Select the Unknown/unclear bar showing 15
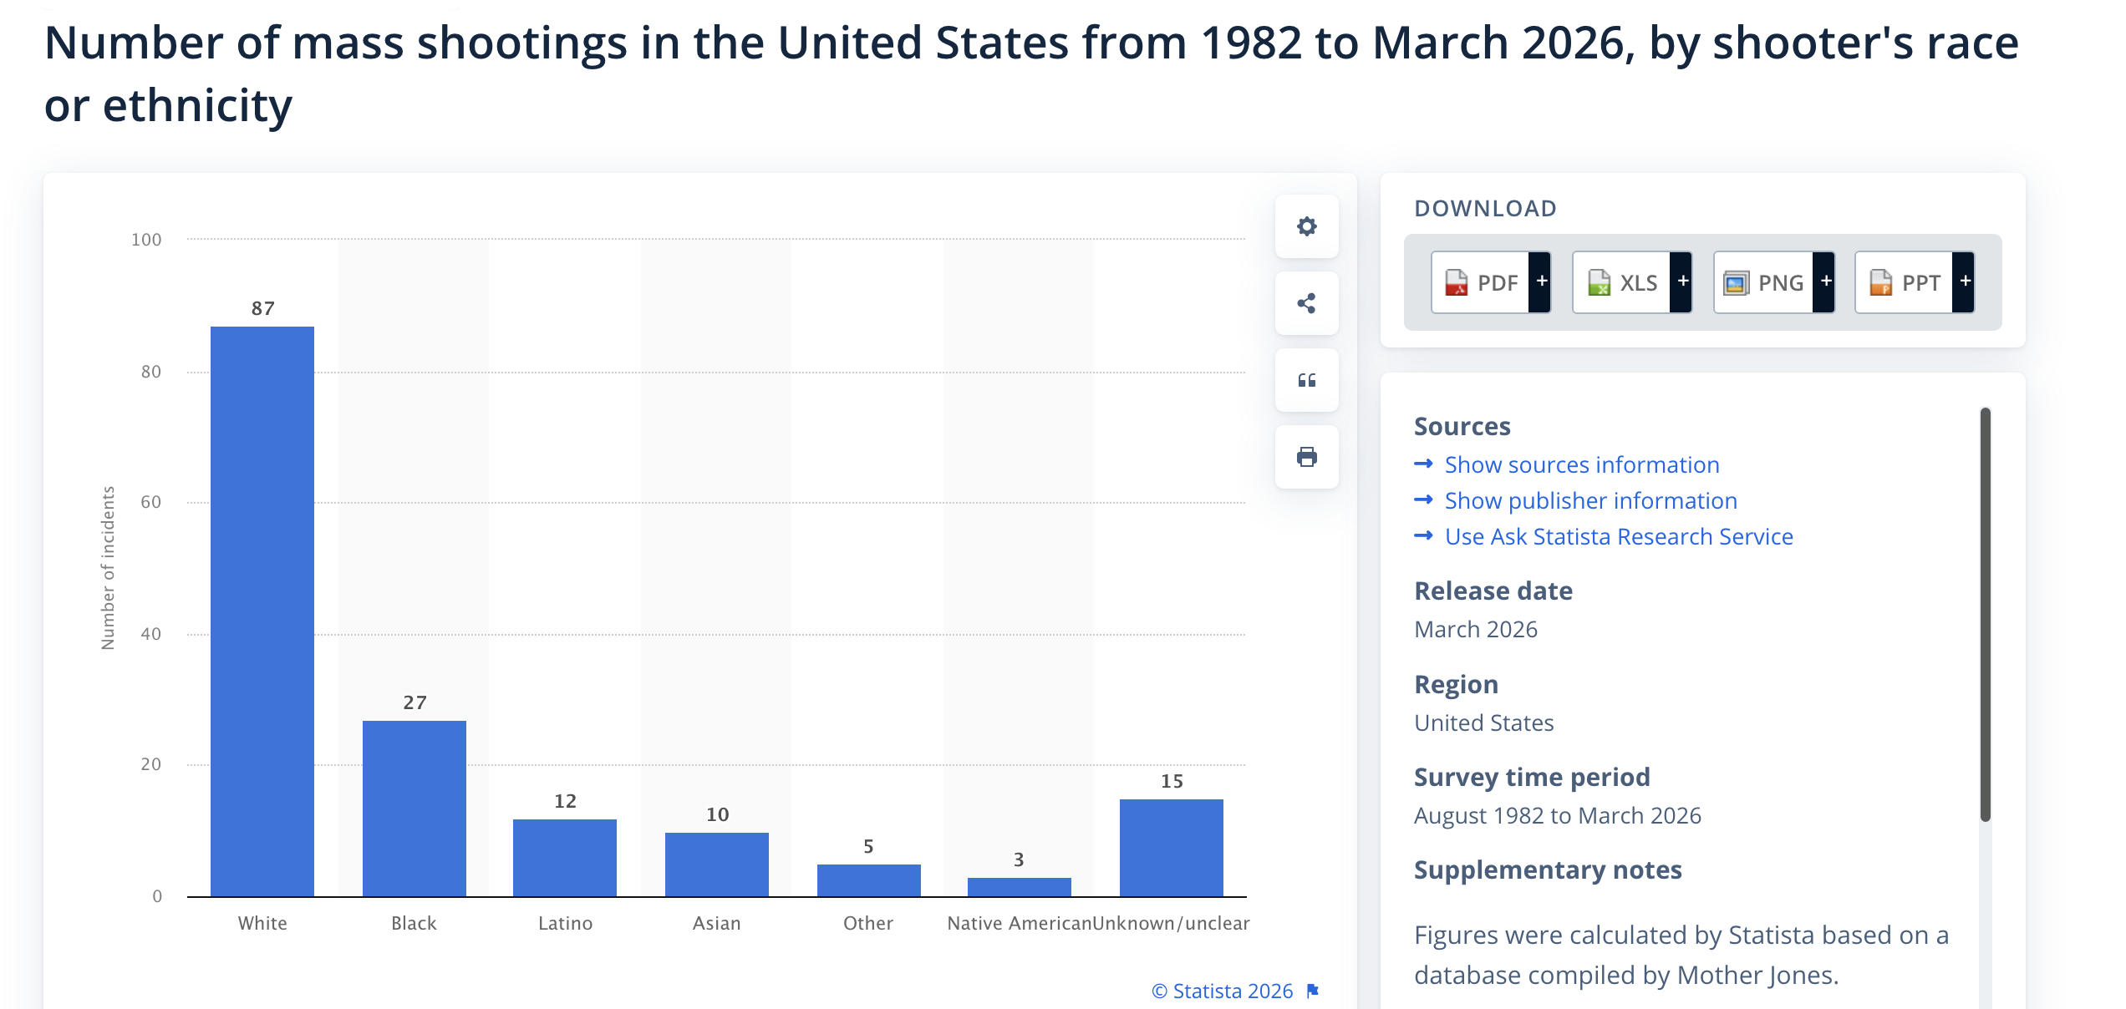Viewport: 2126px width, 1009px height. click(1171, 848)
